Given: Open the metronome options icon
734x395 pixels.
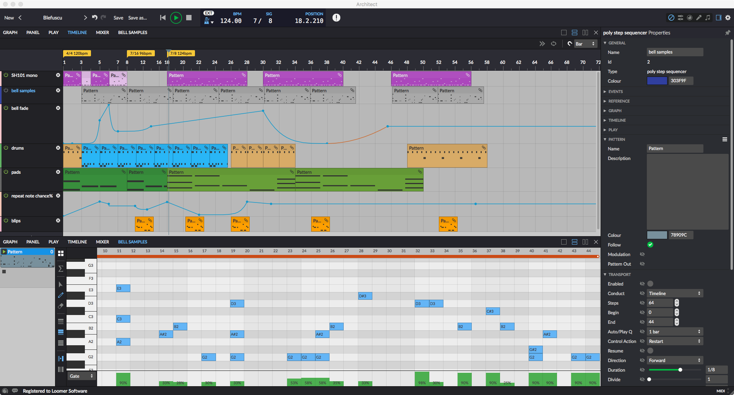Looking at the screenshot, I should pos(208,21).
